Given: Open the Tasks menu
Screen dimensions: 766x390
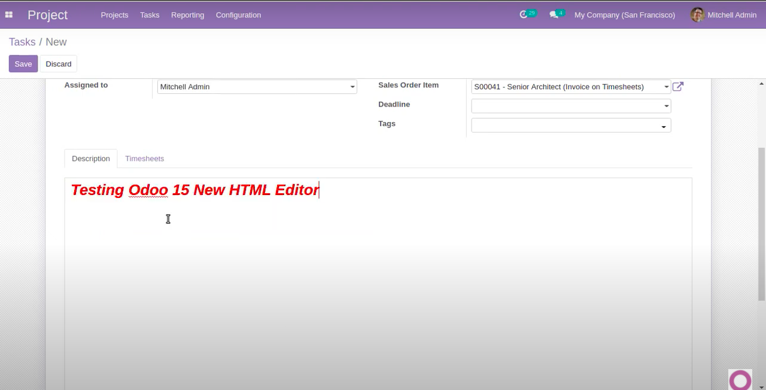Looking at the screenshot, I should tap(150, 15).
